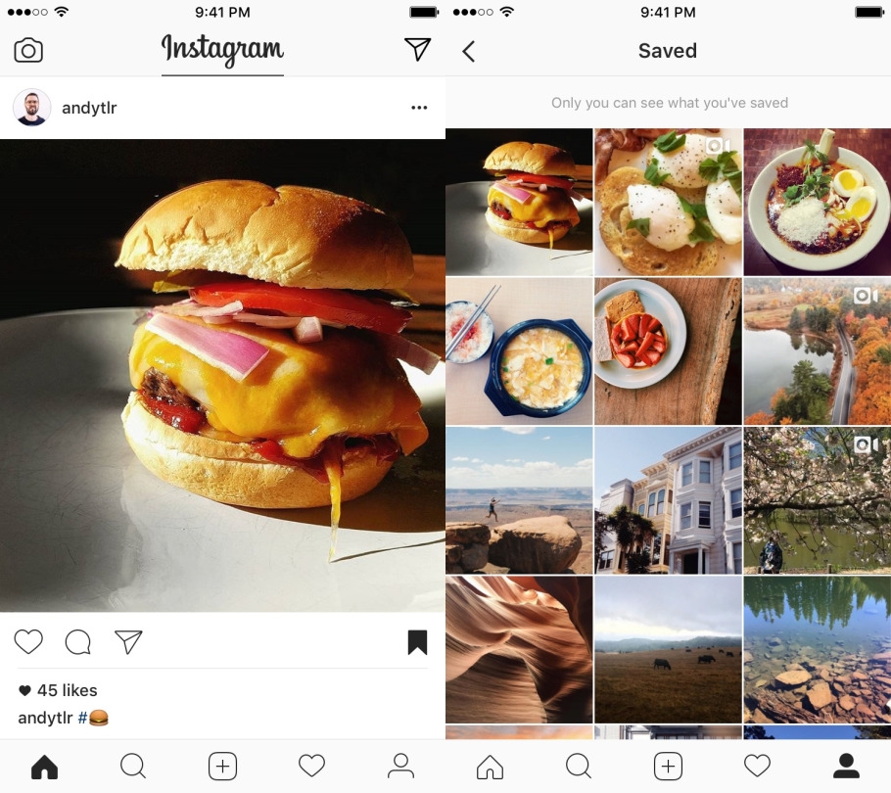This screenshot has height=793, width=891.
Task: Like the burger post with heart icon
Action: coord(28,642)
